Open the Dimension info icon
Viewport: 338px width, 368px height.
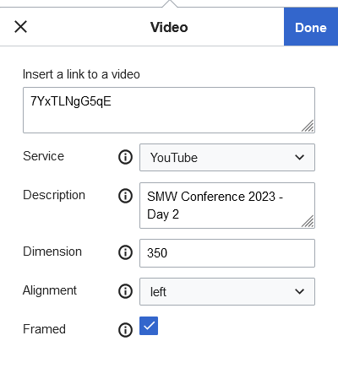[x=125, y=252]
